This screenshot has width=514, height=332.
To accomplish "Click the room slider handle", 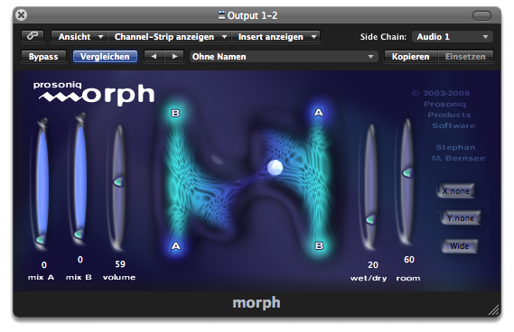I will [407, 172].
